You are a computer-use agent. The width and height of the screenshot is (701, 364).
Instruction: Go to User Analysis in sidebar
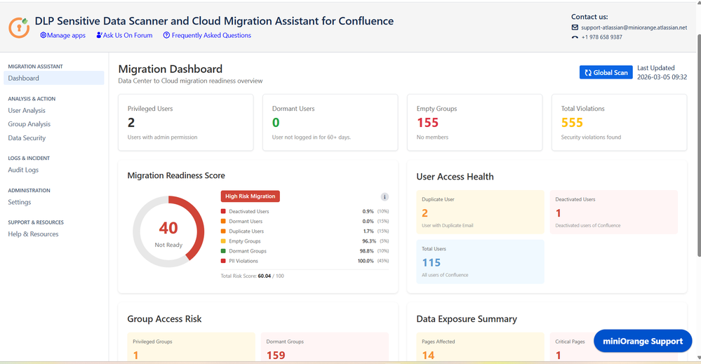(27, 111)
